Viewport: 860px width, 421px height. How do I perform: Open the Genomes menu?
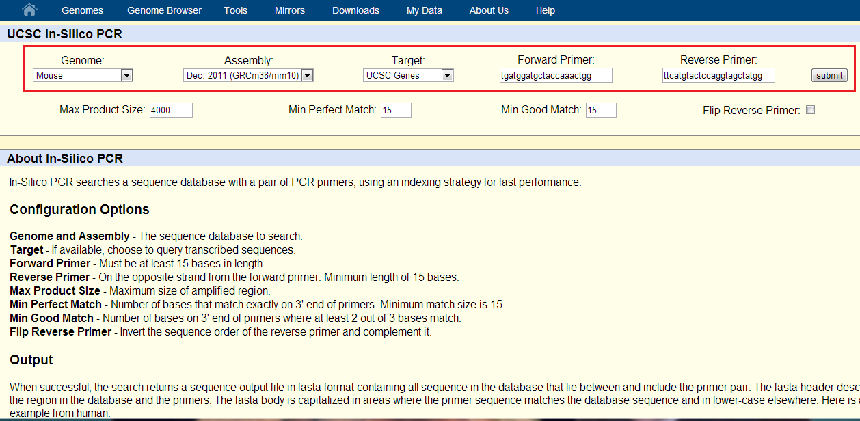[x=82, y=10]
